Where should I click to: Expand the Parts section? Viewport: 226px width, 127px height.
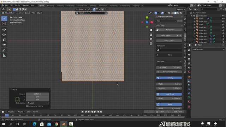(x=169, y=55)
